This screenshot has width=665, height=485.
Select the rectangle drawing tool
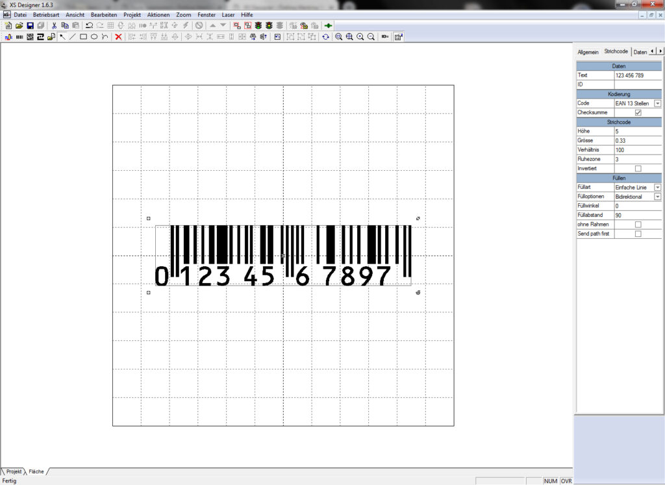pyautogui.click(x=83, y=37)
